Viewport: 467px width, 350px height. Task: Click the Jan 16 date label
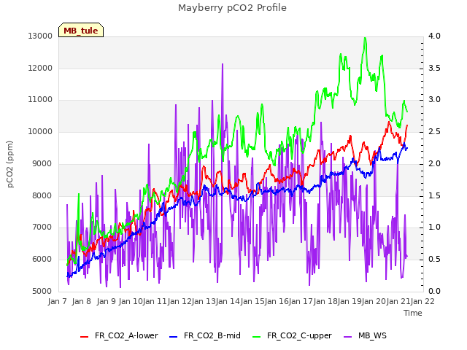click(277, 301)
